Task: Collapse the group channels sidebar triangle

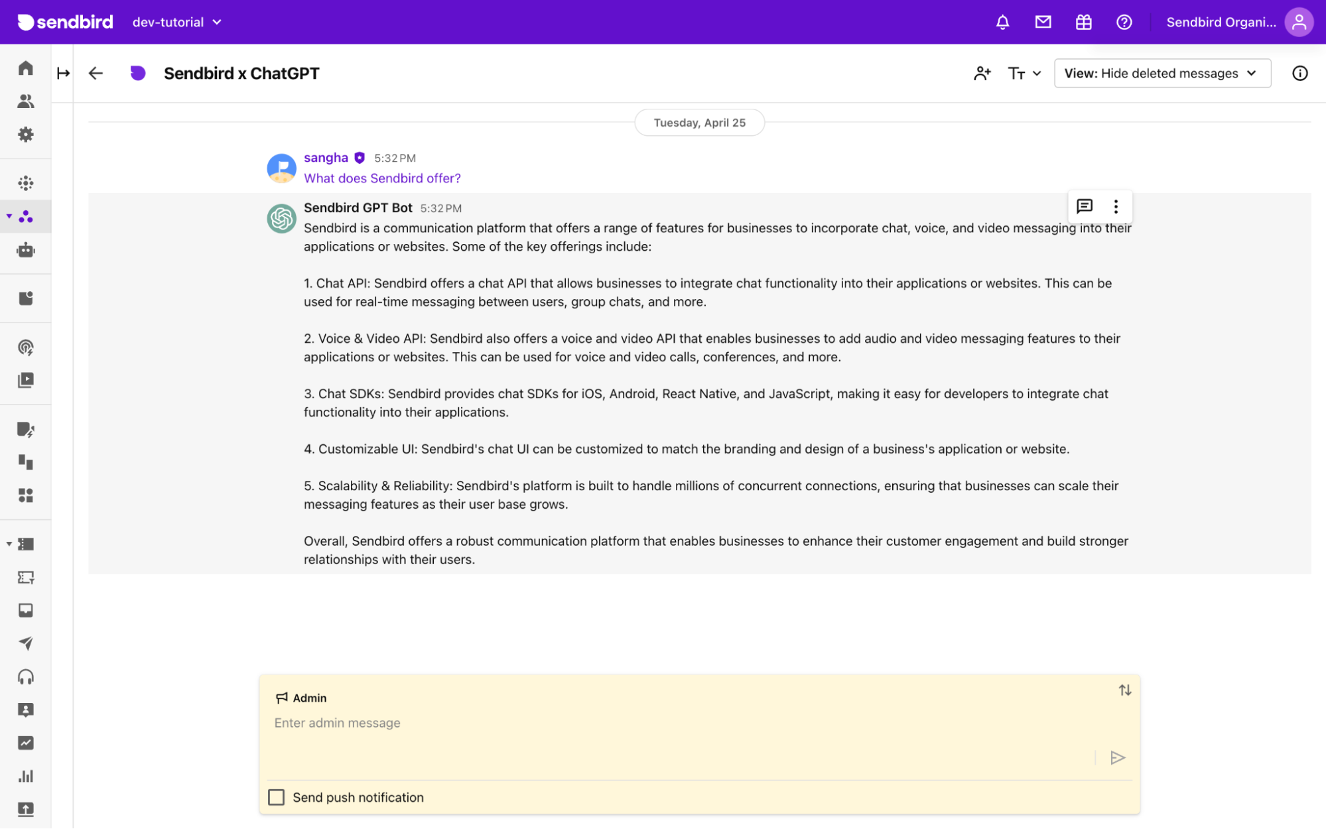Action: pos(9,216)
